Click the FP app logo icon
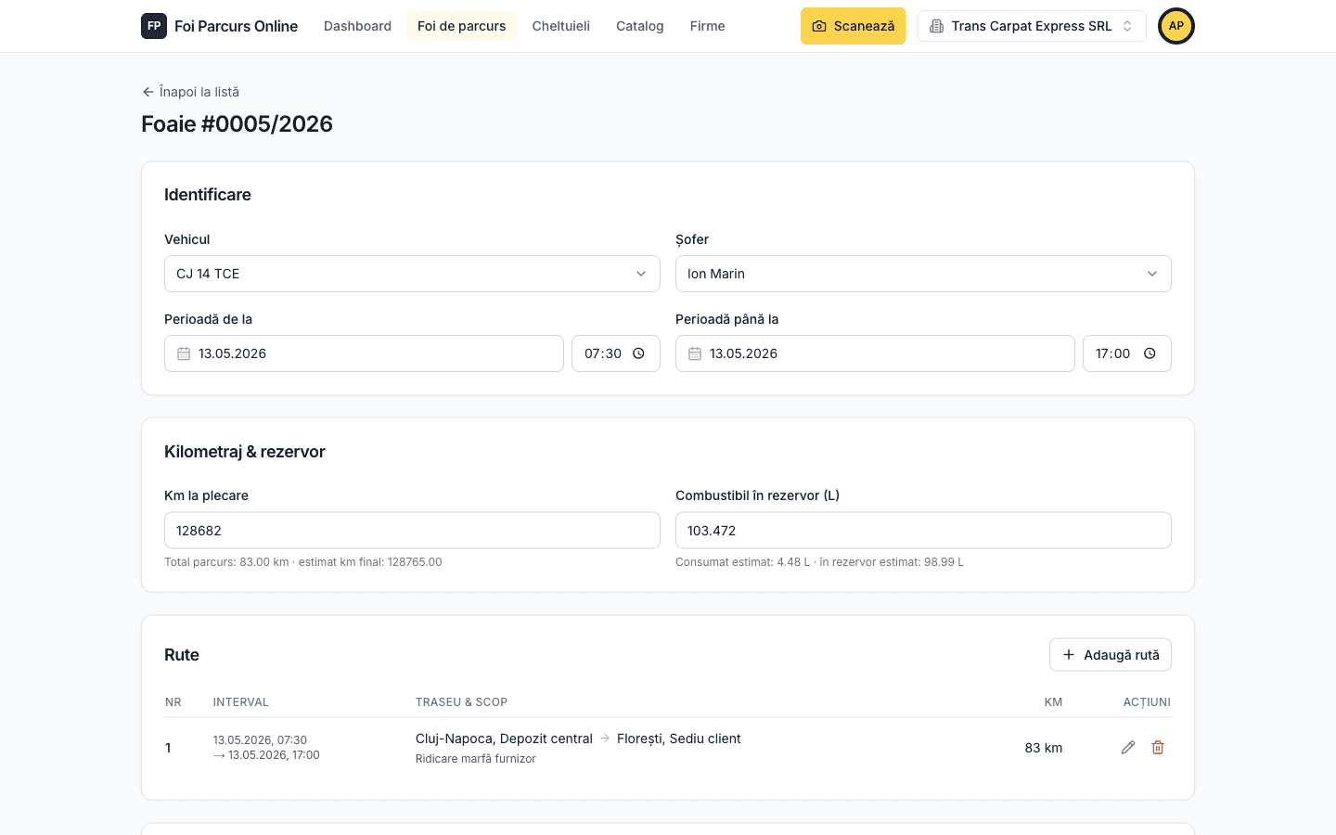 tap(154, 26)
